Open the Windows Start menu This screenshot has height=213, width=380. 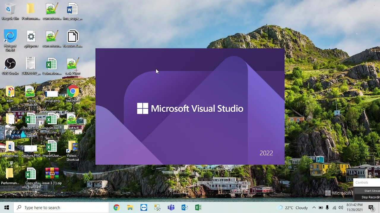click(7, 207)
